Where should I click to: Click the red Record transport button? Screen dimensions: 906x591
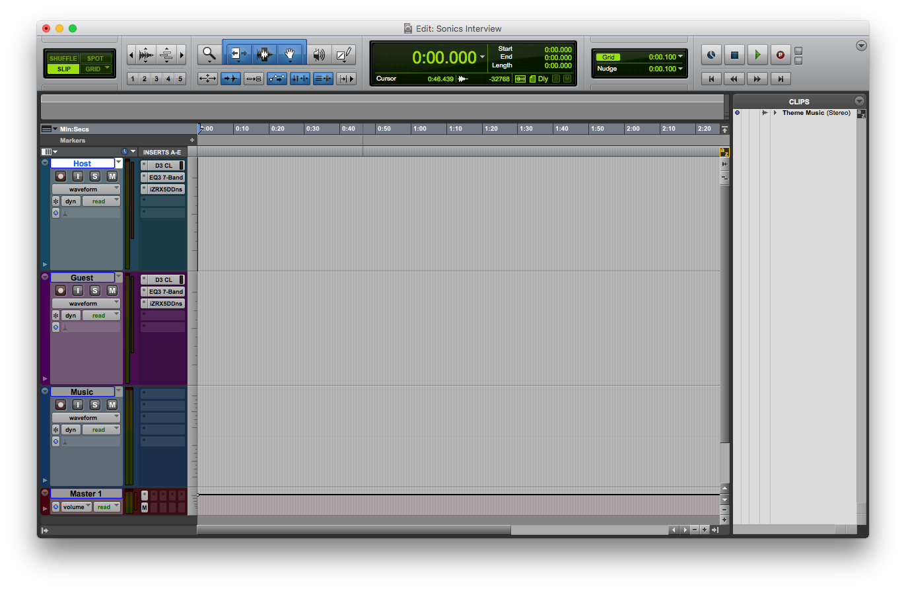pyautogui.click(x=781, y=55)
